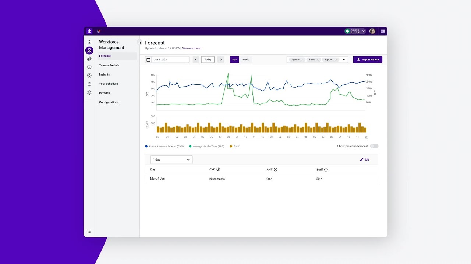The height and width of the screenshot is (264, 471).
Task: Toggle Average Handle Time legend series
Action: [x=206, y=146]
